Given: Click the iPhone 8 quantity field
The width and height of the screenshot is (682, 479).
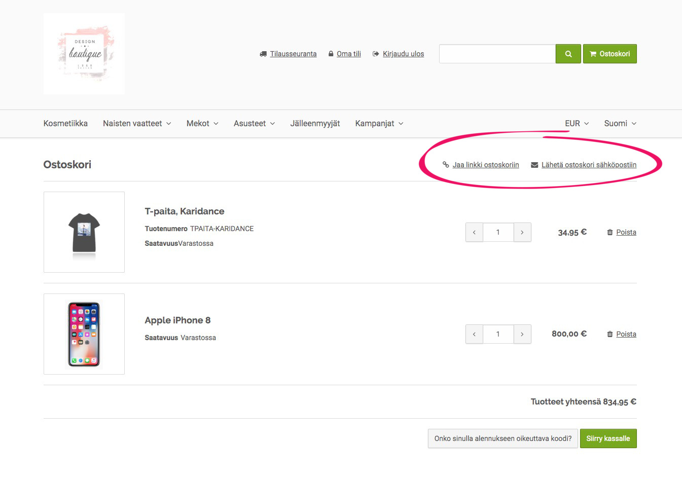Looking at the screenshot, I should tap(498, 334).
